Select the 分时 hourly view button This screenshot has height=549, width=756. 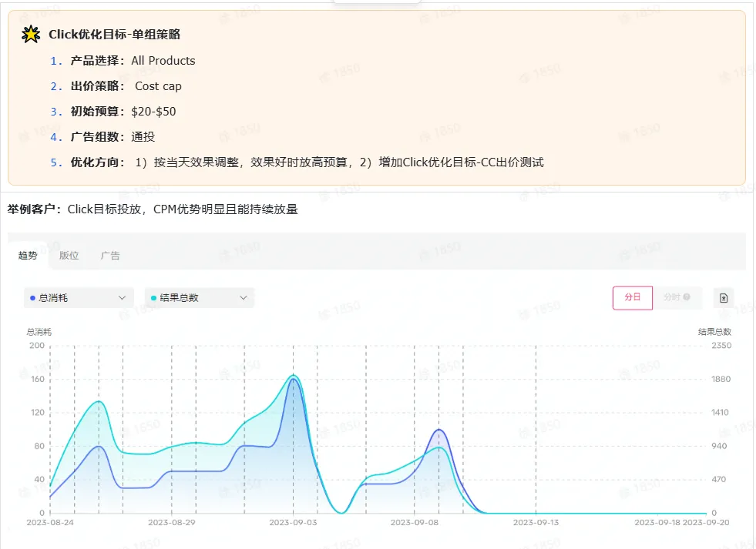coord(677,297)
